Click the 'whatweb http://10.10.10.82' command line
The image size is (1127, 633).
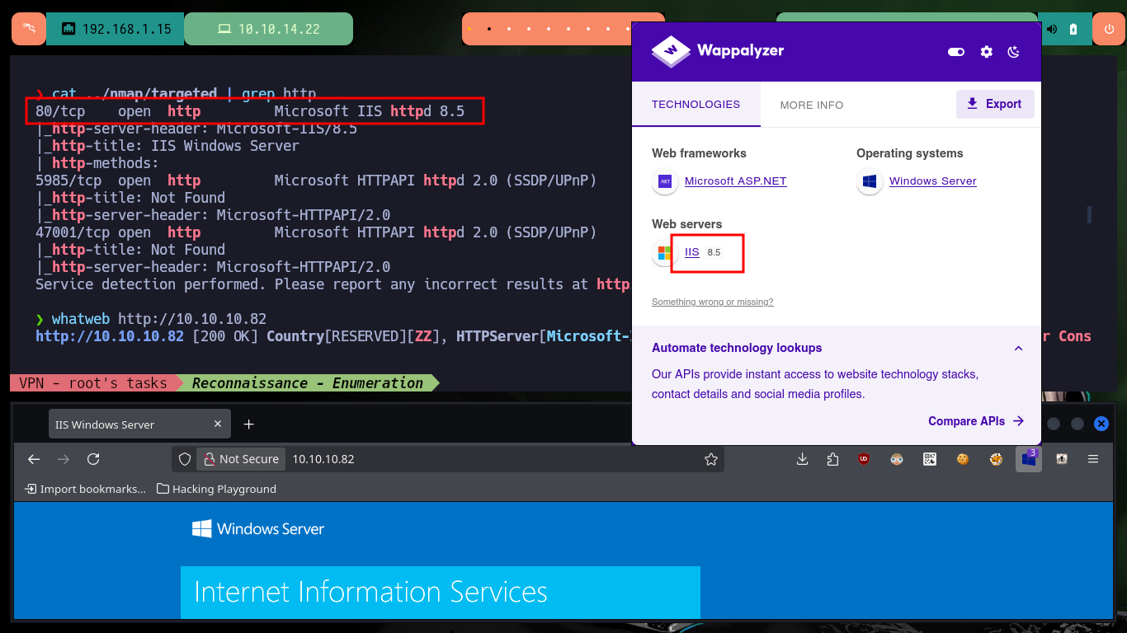point(151,319)
